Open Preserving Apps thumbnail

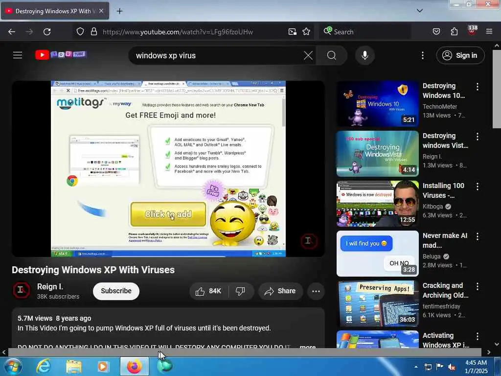click(377, 304)
